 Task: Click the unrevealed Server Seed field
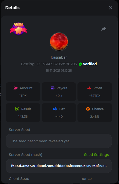click(59, 141)
